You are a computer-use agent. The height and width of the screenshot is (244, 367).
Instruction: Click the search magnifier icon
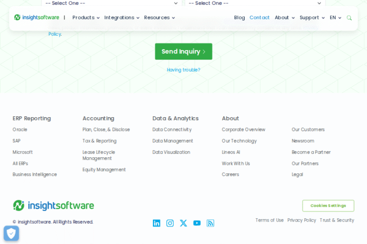pyautogui.click(x=349, y=18)
